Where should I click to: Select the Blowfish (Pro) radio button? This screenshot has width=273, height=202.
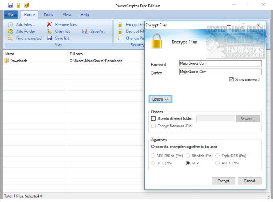coord(188,156)
